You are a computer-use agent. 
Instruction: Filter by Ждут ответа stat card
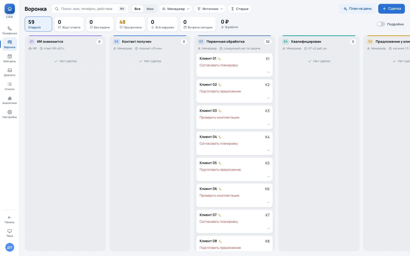(69, 24)
